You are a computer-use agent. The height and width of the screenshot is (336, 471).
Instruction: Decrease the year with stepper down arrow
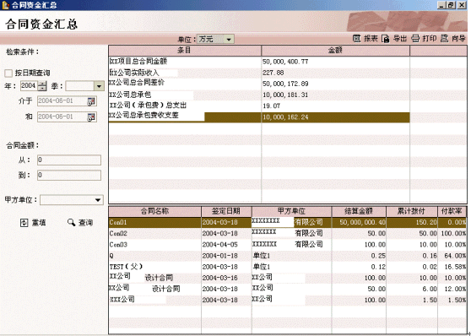click(x=43, y=89)
